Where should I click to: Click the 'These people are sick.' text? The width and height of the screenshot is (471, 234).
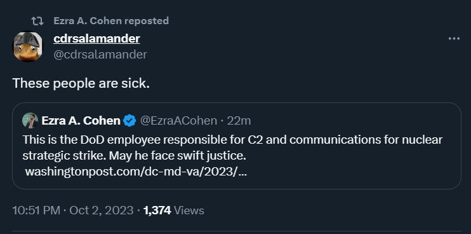81,83
